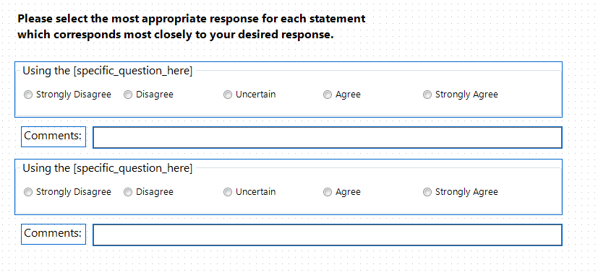The width and height of the screenshot is (598, 275).
Task: Select Strongly Disagree in the first question
Action: pos(28,95)
